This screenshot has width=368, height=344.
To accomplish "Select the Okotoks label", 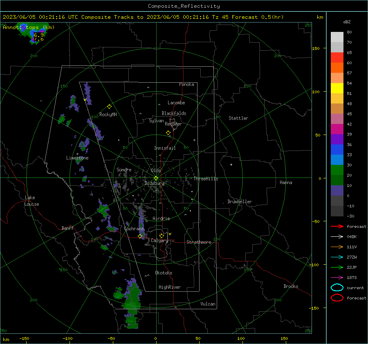I will point(164,273).
